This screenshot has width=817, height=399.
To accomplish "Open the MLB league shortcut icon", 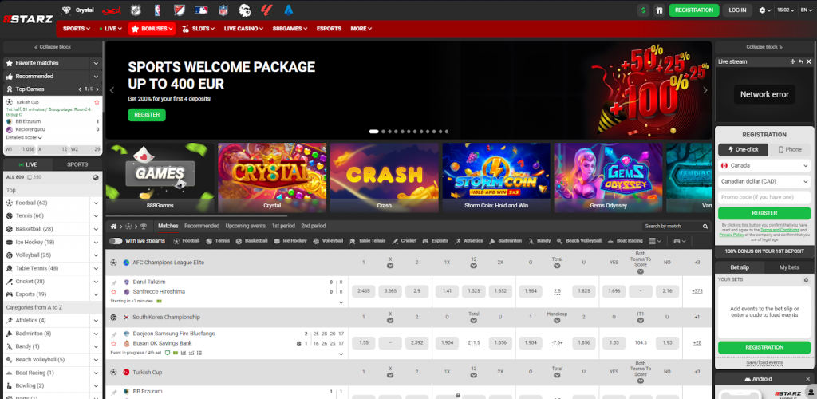I will click(201, 10).
